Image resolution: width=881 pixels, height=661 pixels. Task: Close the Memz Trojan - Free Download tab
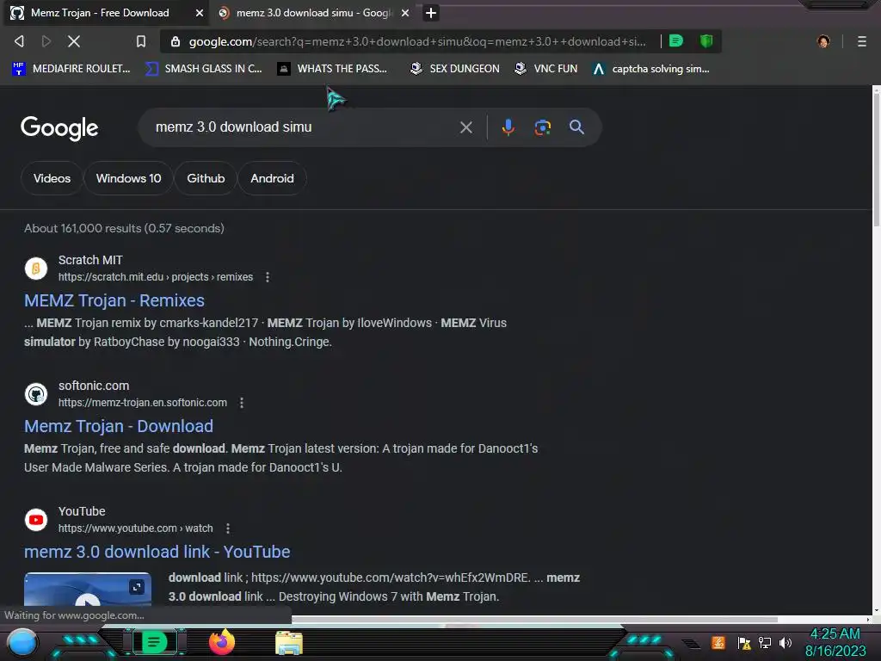[200, 13]
